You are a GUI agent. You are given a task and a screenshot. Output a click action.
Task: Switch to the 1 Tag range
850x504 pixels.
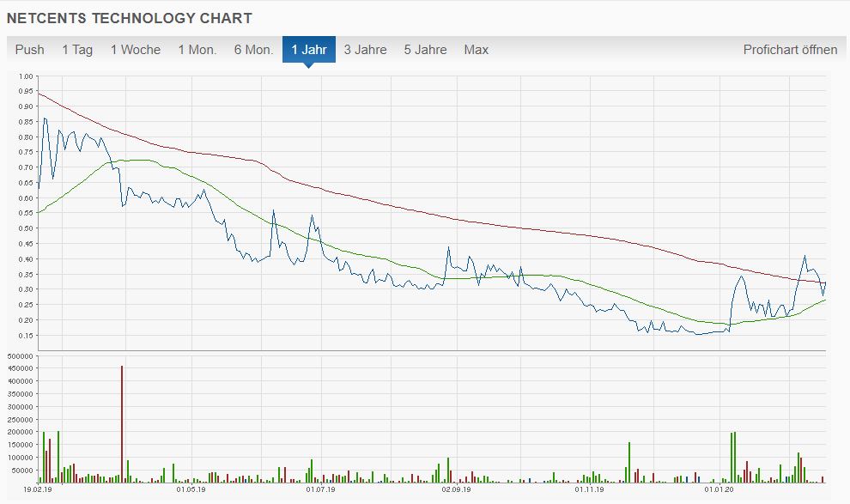tap(77, 50)
